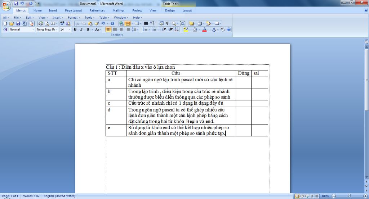Screen dimensions: 369x199
Task: Open the Mailings ribbon tab
Action: (118, 10)
